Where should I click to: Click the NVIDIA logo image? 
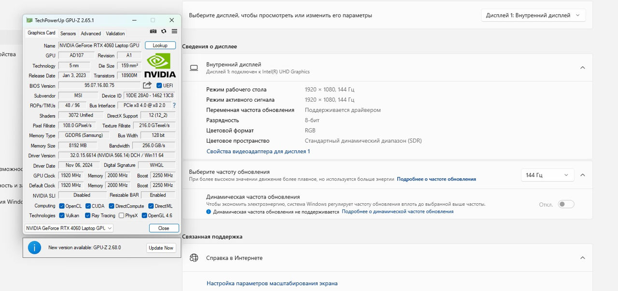[160, 65]
